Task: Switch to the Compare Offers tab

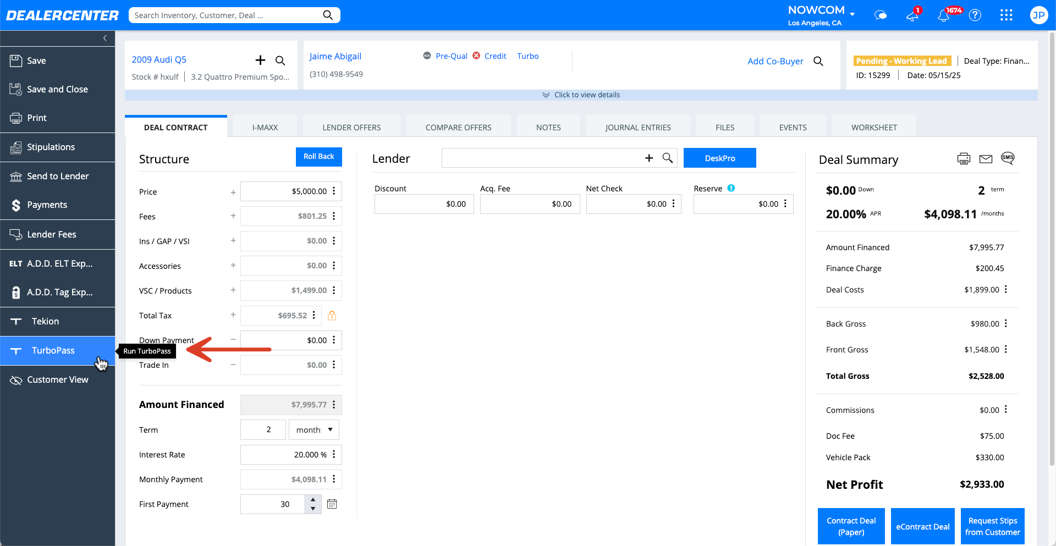Action: [458, 127]
